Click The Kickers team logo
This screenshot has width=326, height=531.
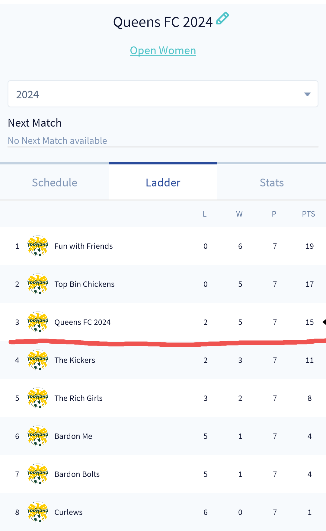pyautogui.click(x=38, y=360)
